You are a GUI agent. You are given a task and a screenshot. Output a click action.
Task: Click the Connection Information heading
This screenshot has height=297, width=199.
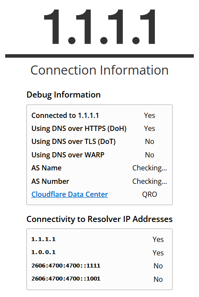click(99, 70)
